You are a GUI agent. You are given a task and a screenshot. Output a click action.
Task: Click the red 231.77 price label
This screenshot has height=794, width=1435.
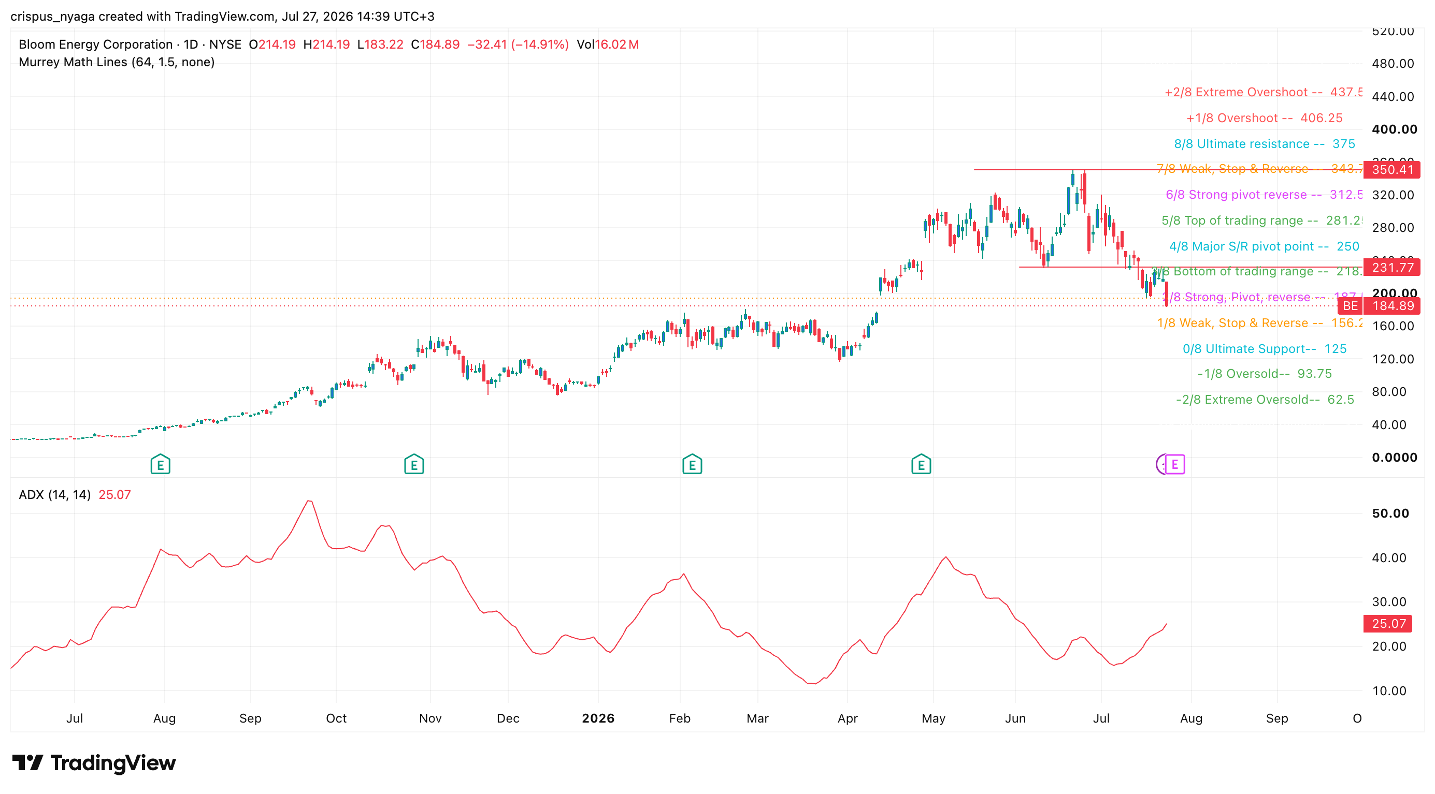[1391, 268]
